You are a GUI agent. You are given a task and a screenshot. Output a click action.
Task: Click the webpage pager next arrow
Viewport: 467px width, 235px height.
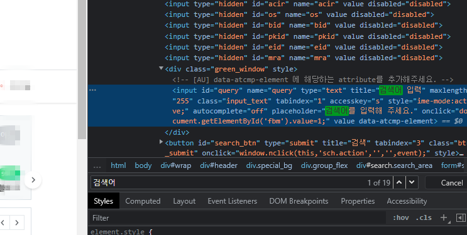(17, 222)
